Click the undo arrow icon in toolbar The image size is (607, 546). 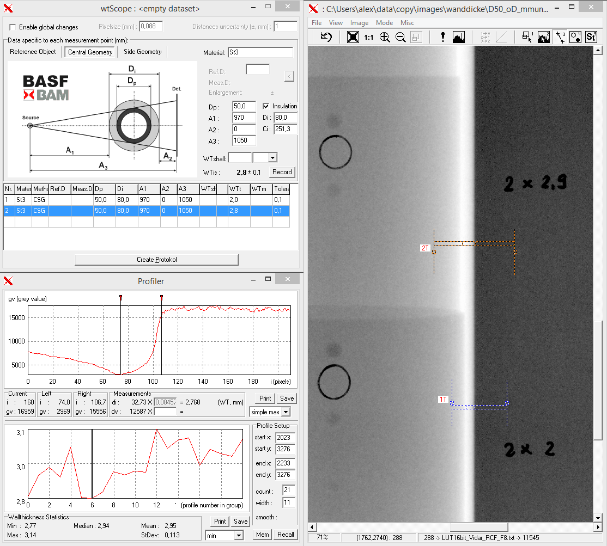326,37
